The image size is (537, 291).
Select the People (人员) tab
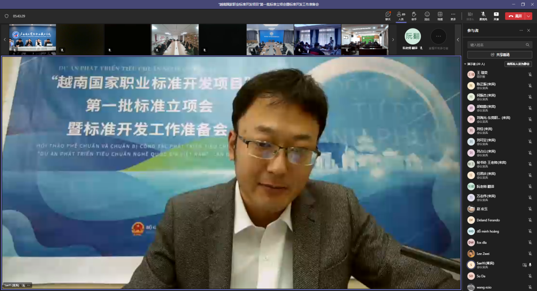[401, 15]
